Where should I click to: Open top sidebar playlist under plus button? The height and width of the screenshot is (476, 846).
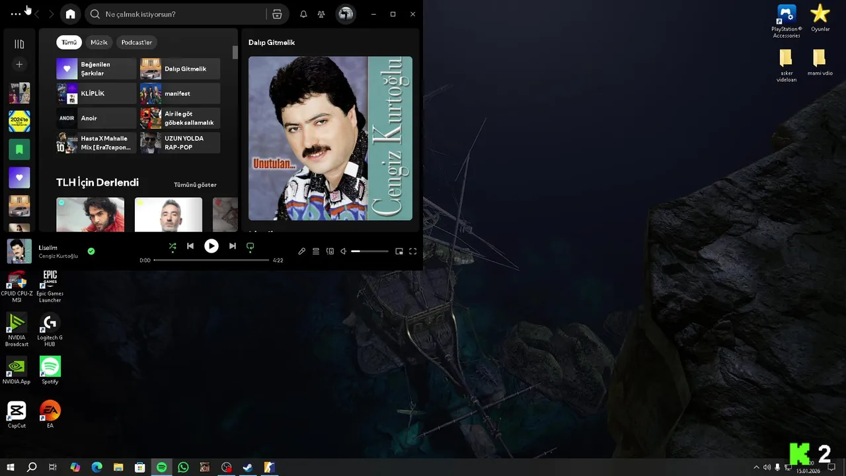tap(19, 93)
